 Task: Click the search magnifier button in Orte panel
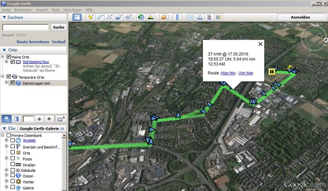pos(7,119)
